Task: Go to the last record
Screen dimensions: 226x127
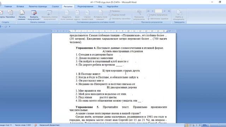Action: coord(169,11)
